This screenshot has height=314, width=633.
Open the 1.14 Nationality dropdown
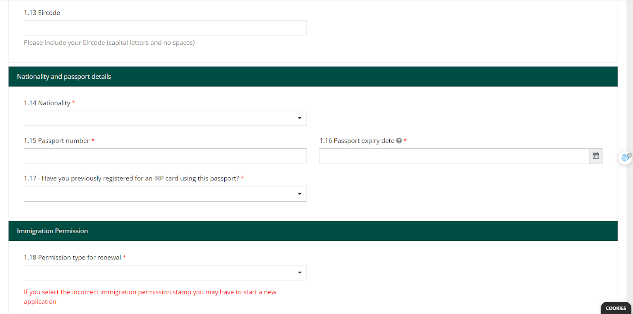[165, 118]
